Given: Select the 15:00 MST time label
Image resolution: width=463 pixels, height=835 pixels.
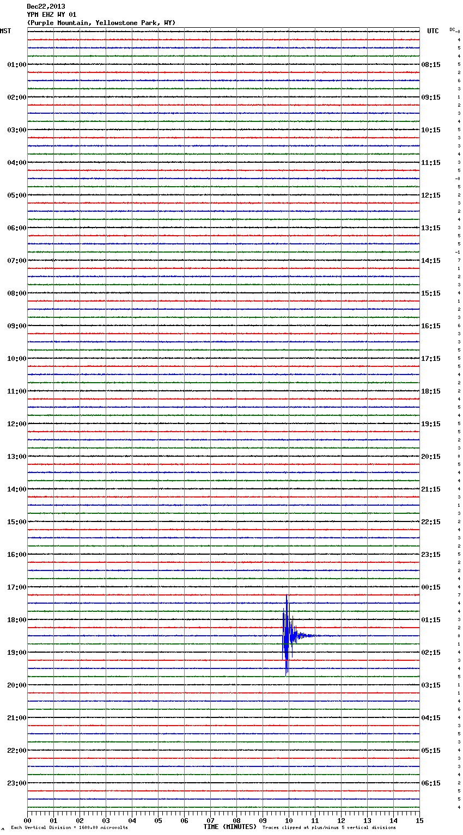Looking at the screenshot, I should (x=17, y=522).
